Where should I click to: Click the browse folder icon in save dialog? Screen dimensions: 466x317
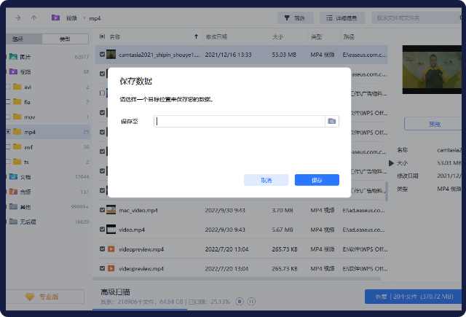pyautogui.click(x=331, y=121)
